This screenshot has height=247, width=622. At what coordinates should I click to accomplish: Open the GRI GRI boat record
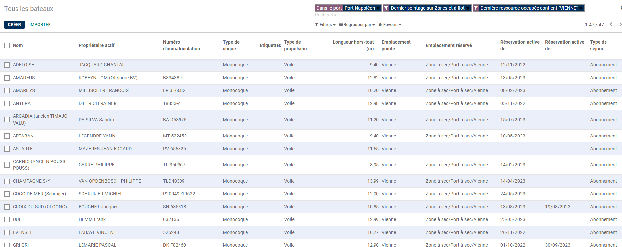coord(21,245)
